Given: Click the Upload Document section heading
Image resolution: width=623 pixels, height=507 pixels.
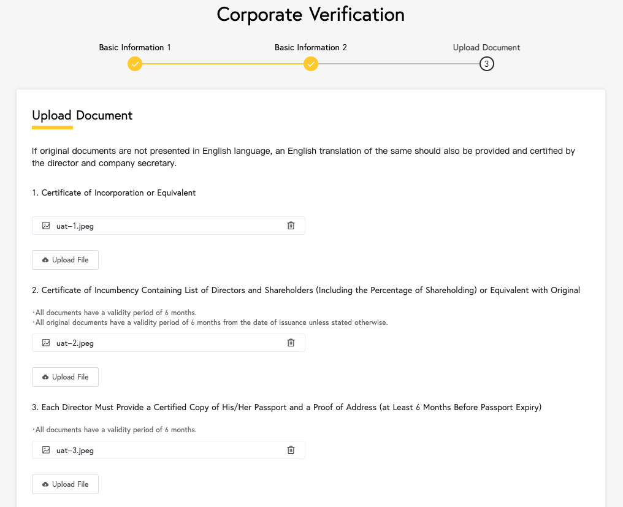Looking at the screenshot, I should click(82, 115).
